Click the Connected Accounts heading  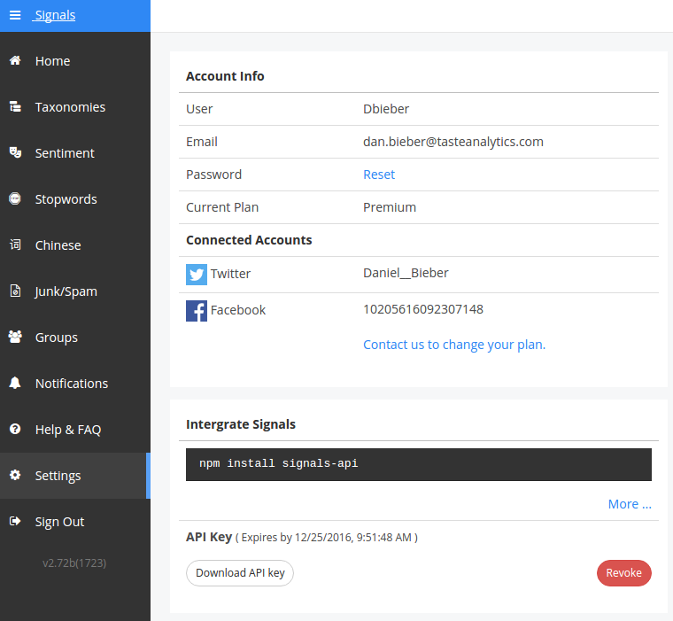point(249,240)
